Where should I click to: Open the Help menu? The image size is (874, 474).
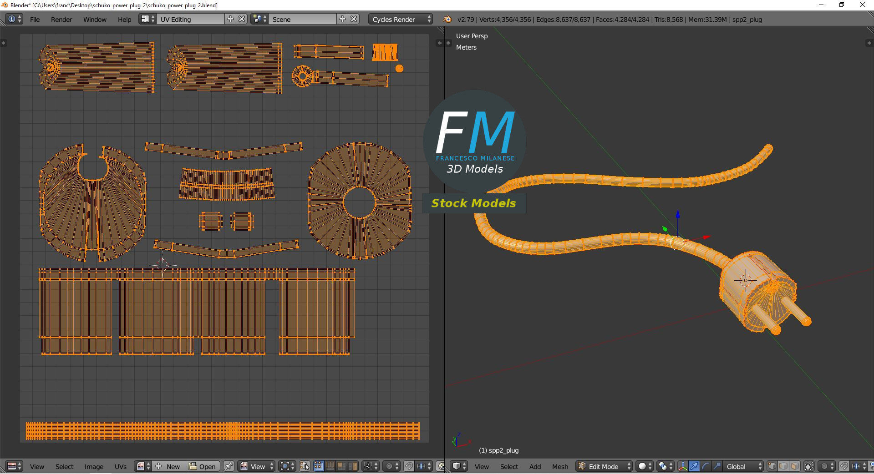[x=124, y=19]
